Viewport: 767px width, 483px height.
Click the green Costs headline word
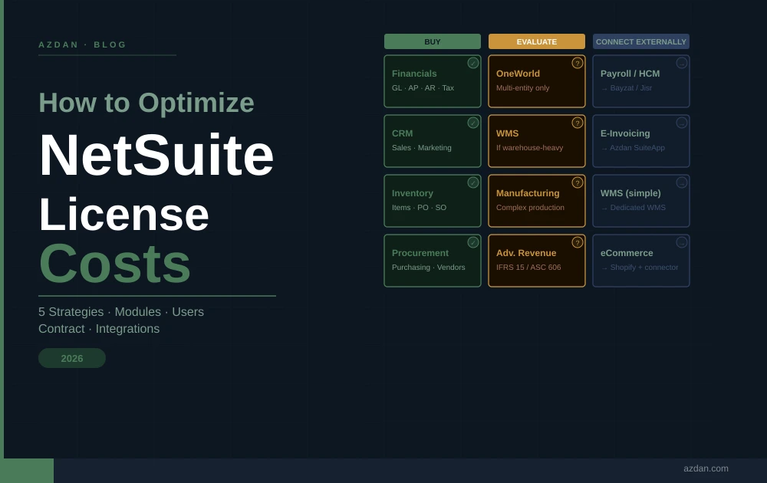coord(114,264)
